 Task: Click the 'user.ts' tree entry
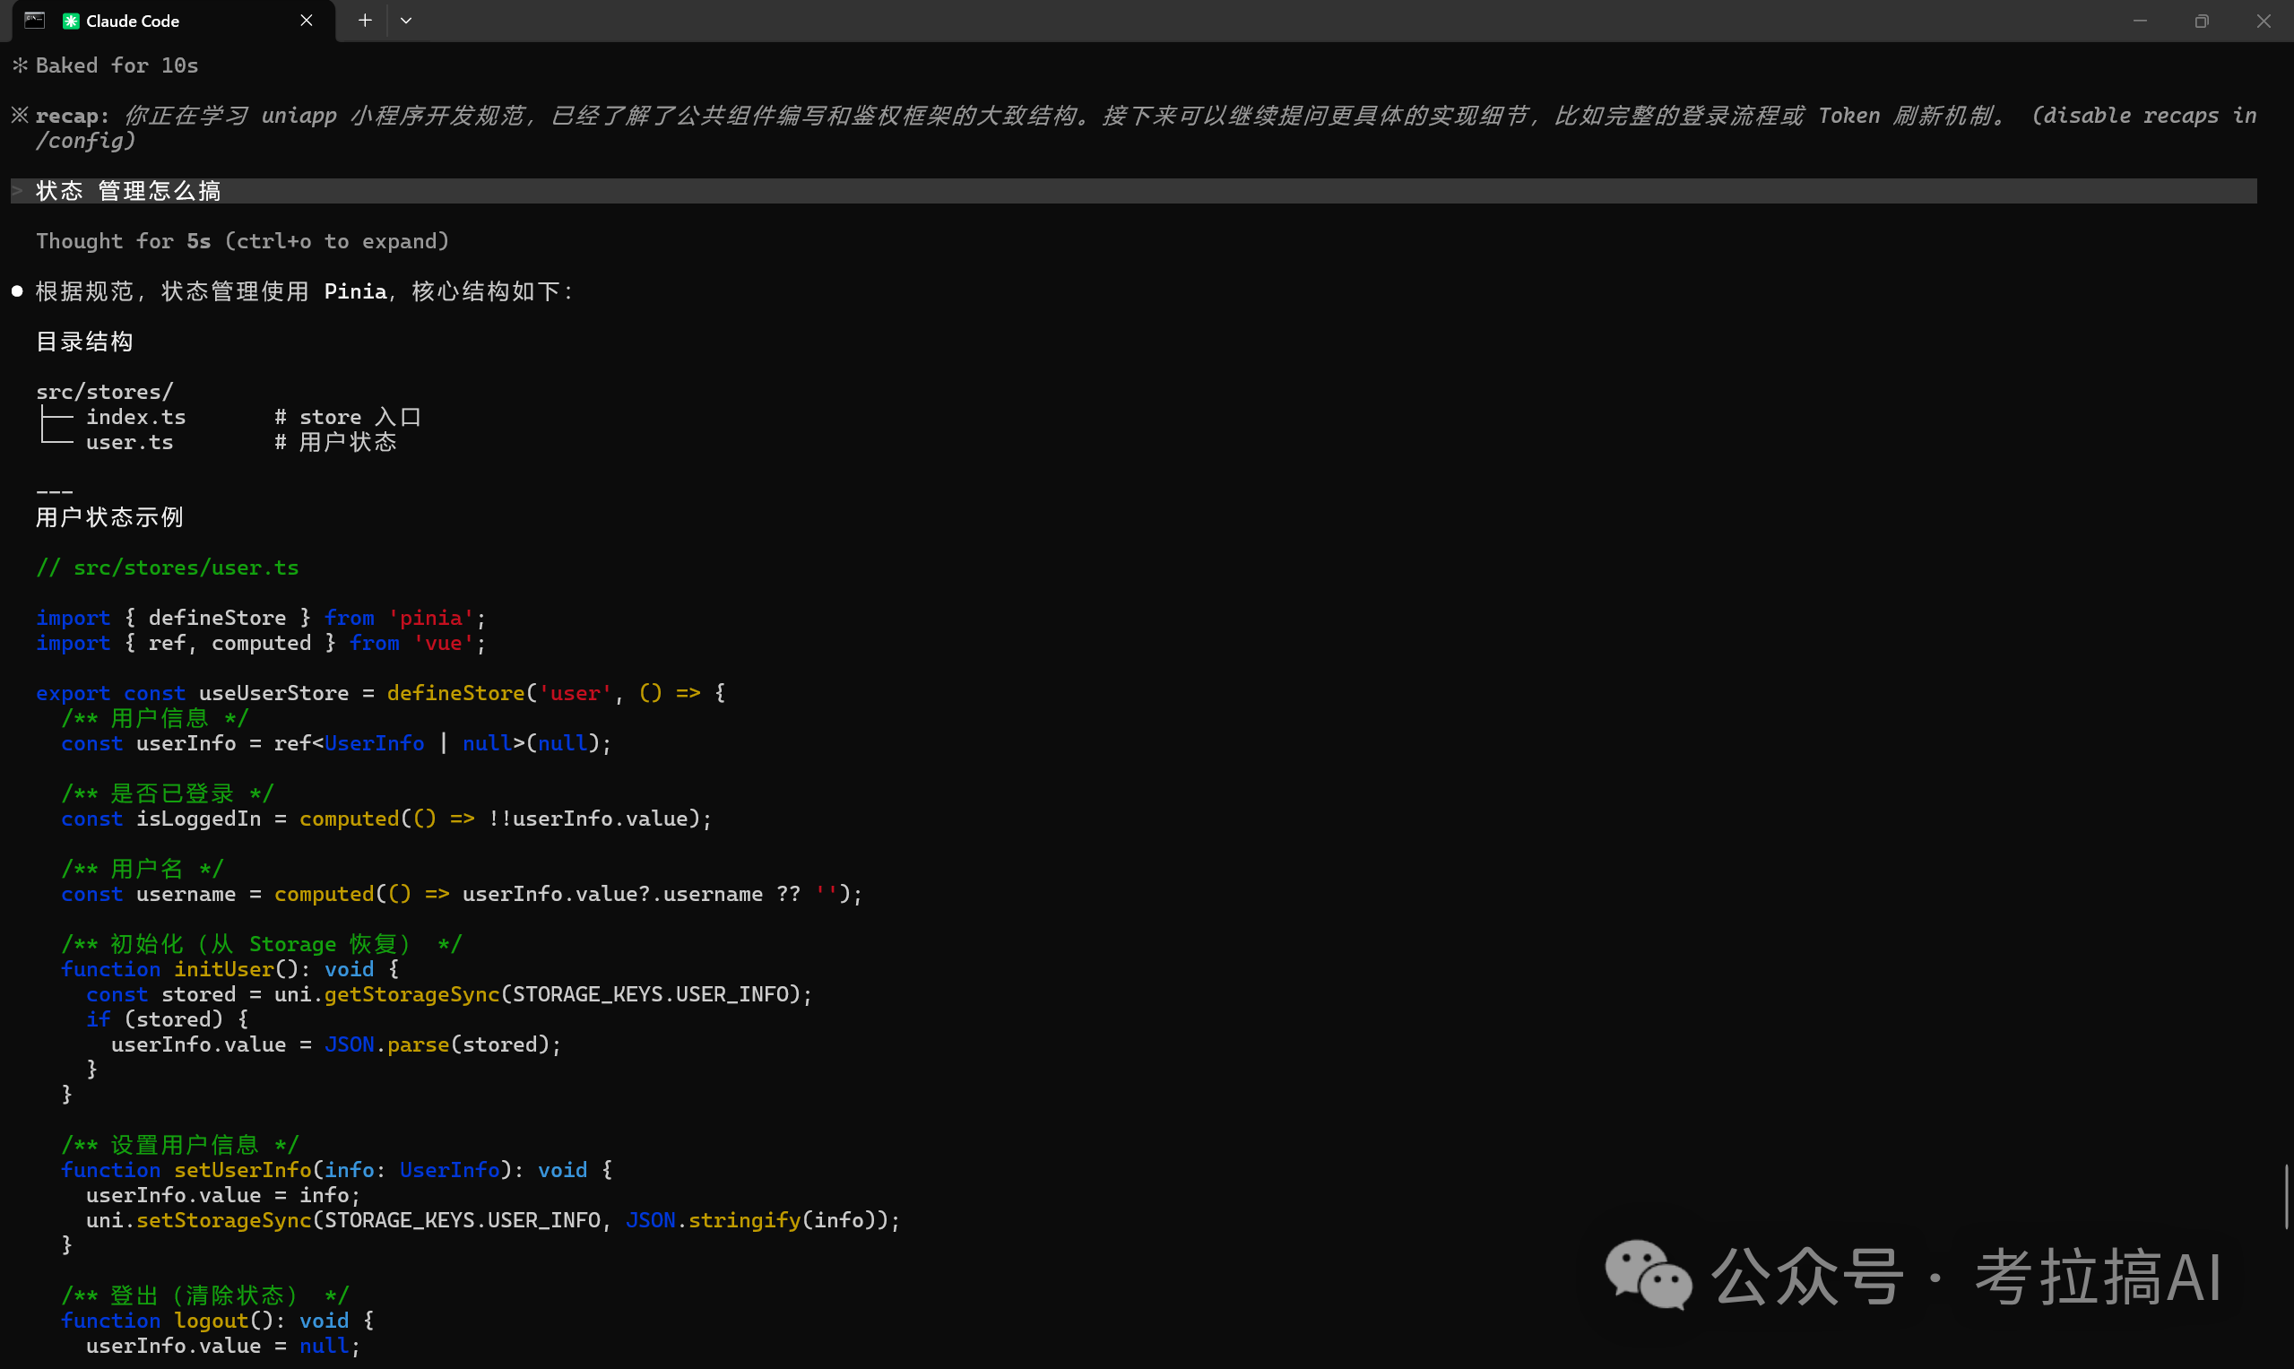point(129,442)
